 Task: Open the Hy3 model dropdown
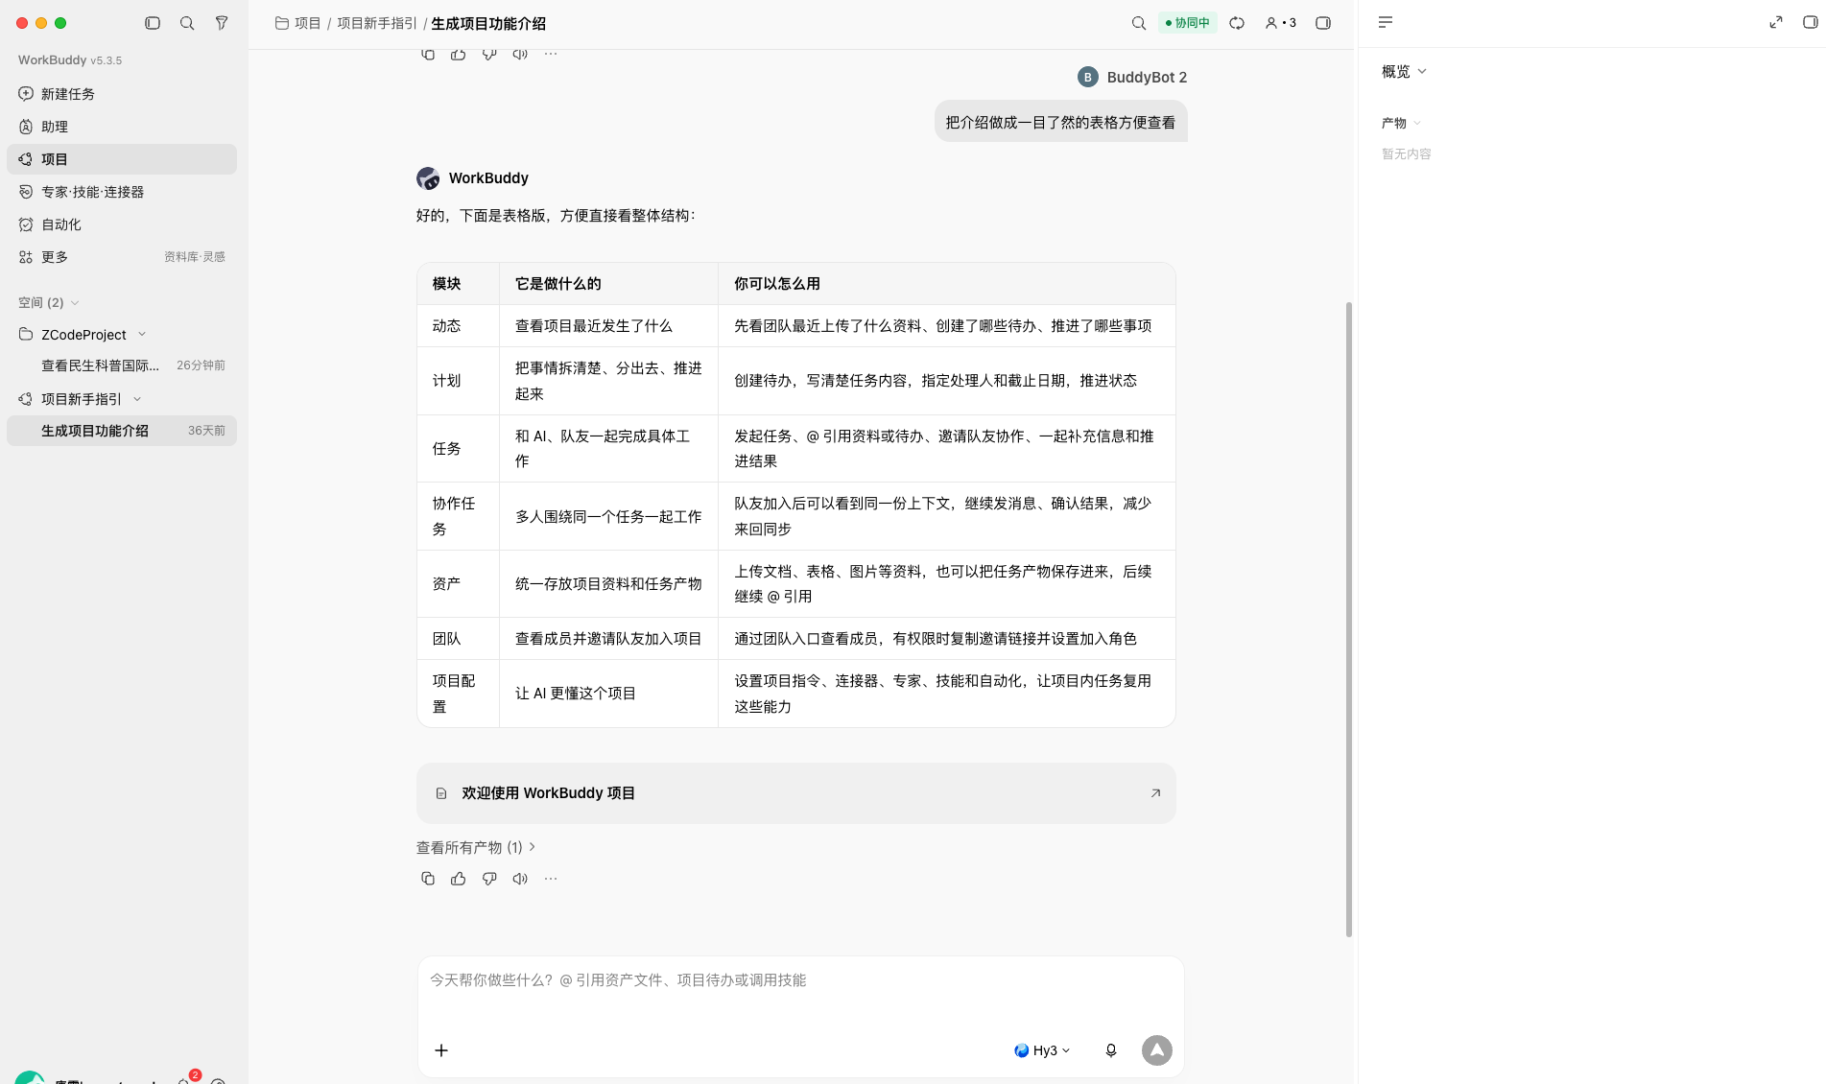1042,1050
